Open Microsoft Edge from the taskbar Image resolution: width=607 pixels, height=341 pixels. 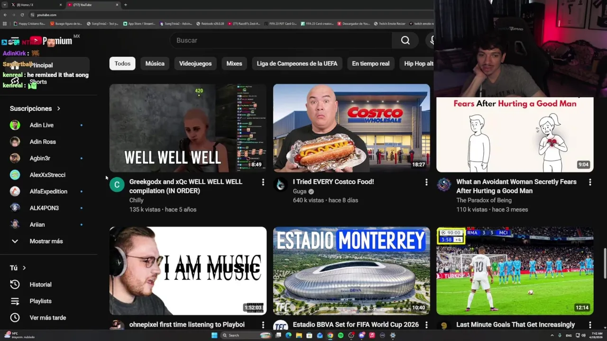click(288, 335)
